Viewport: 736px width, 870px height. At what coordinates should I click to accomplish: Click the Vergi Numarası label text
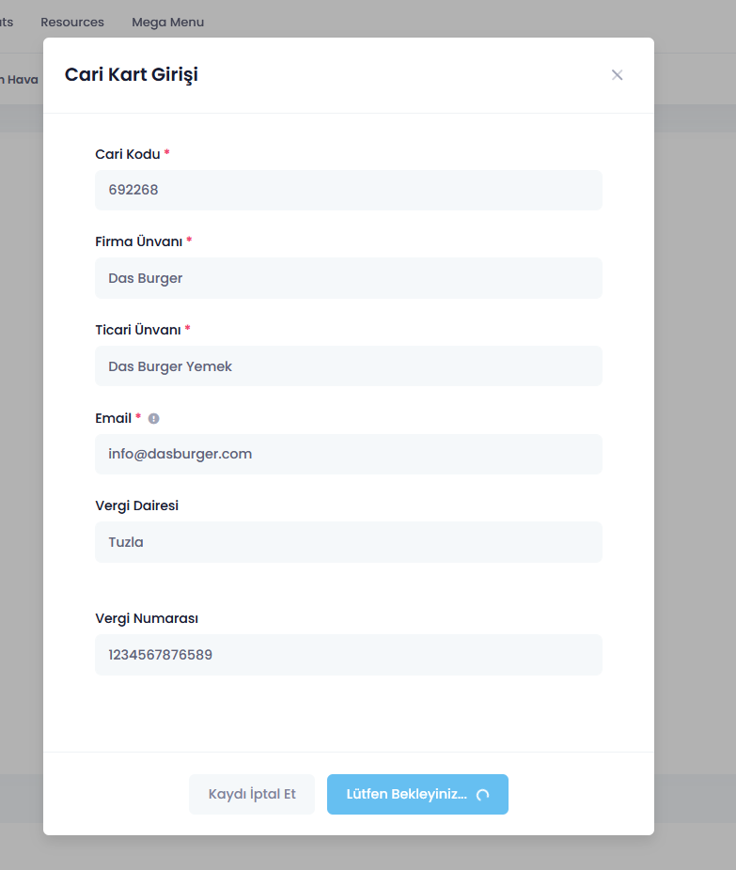pyautogui.click(x=147, y=618)
